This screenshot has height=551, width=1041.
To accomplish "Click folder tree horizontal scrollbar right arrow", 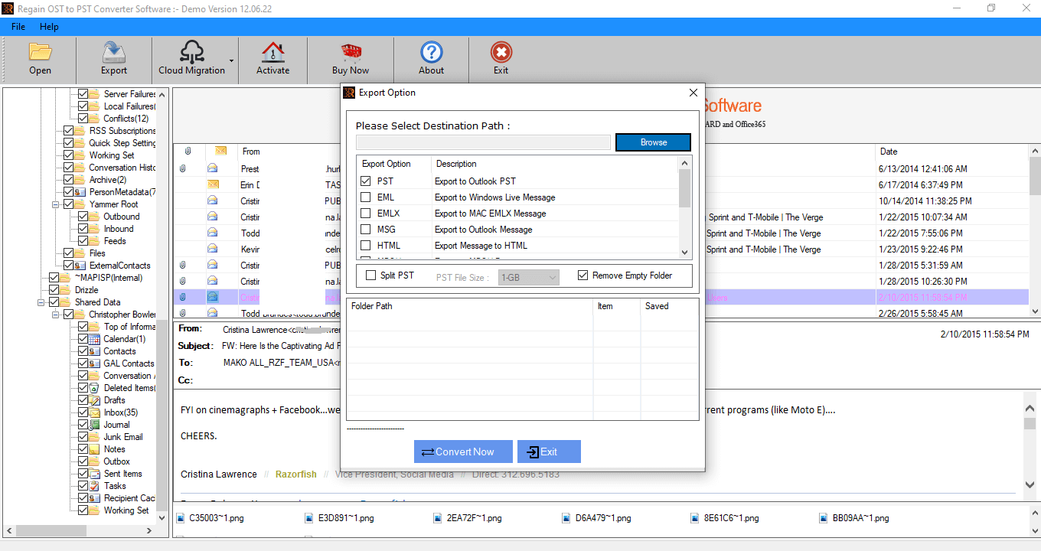I will click(150, 530).
